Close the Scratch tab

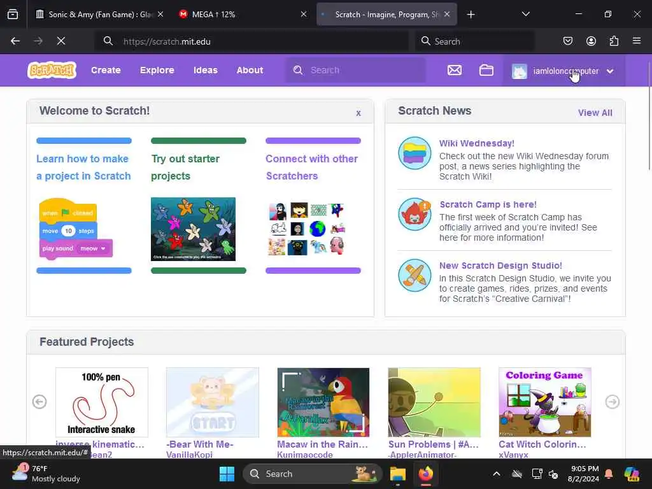[x=446, y=15]
